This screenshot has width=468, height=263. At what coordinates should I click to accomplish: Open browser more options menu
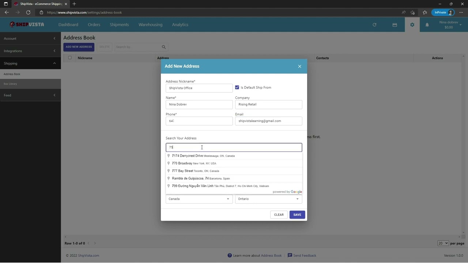461,12
